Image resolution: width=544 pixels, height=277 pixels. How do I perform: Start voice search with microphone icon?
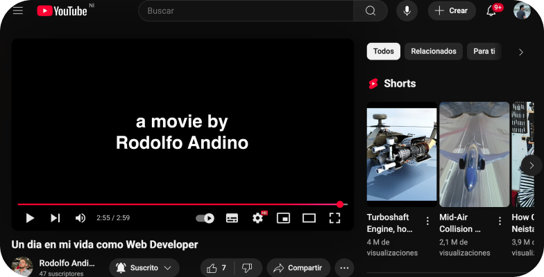pos(407,10)
